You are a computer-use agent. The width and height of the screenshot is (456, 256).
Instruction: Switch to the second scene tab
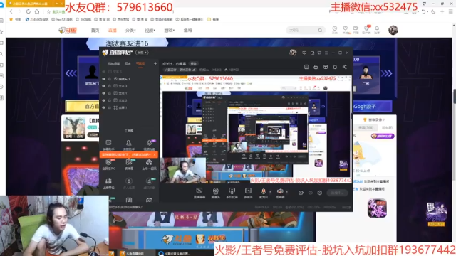click(128, 63)
